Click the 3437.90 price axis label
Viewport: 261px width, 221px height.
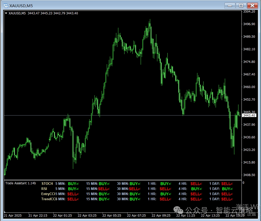pyautogui.click(x=249, y=124)
